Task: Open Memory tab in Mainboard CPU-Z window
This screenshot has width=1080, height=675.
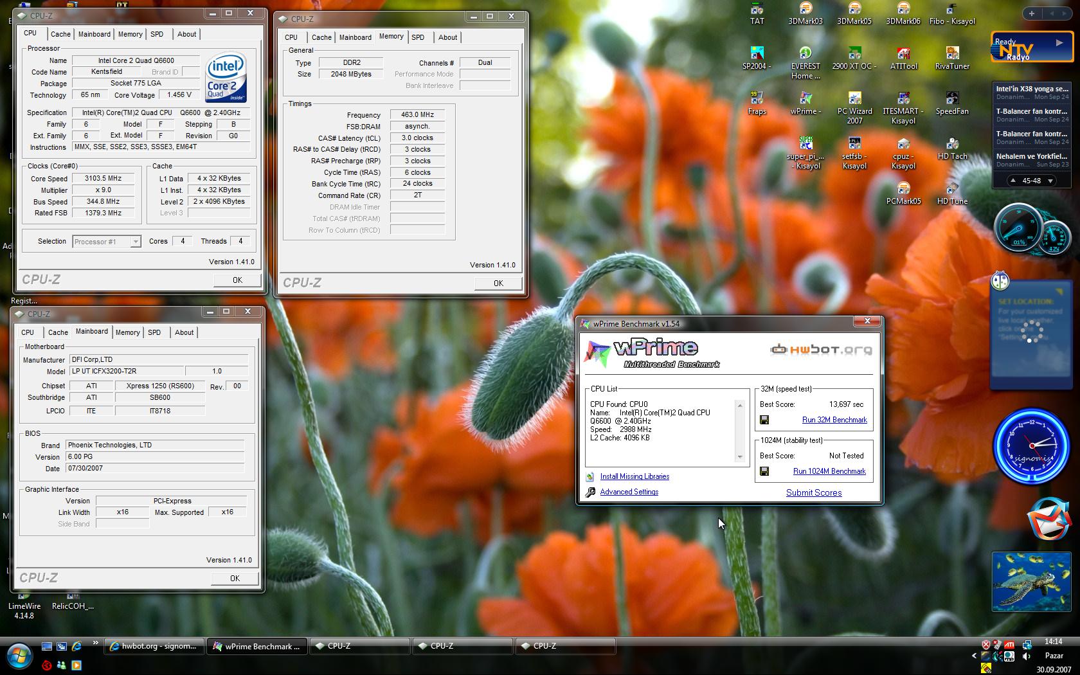Action: 127,332
